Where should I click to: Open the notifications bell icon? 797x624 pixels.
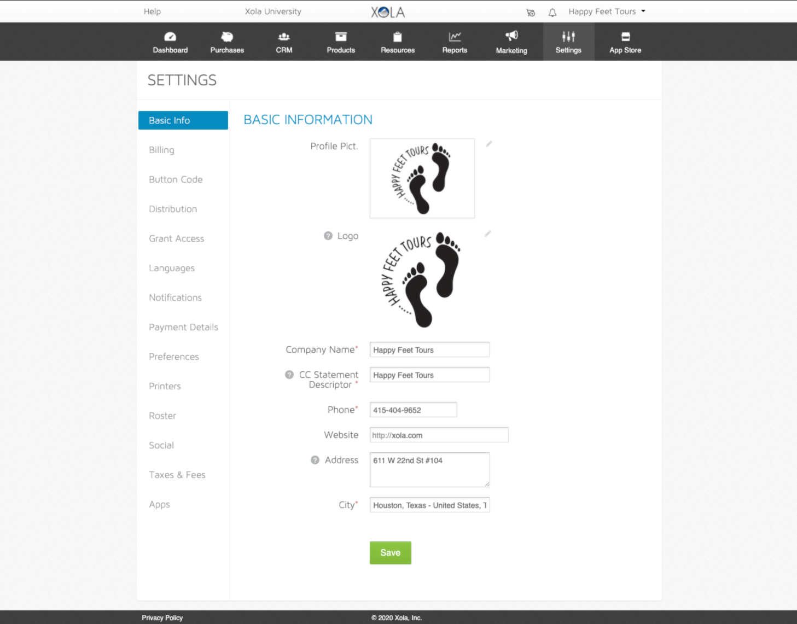552,12
